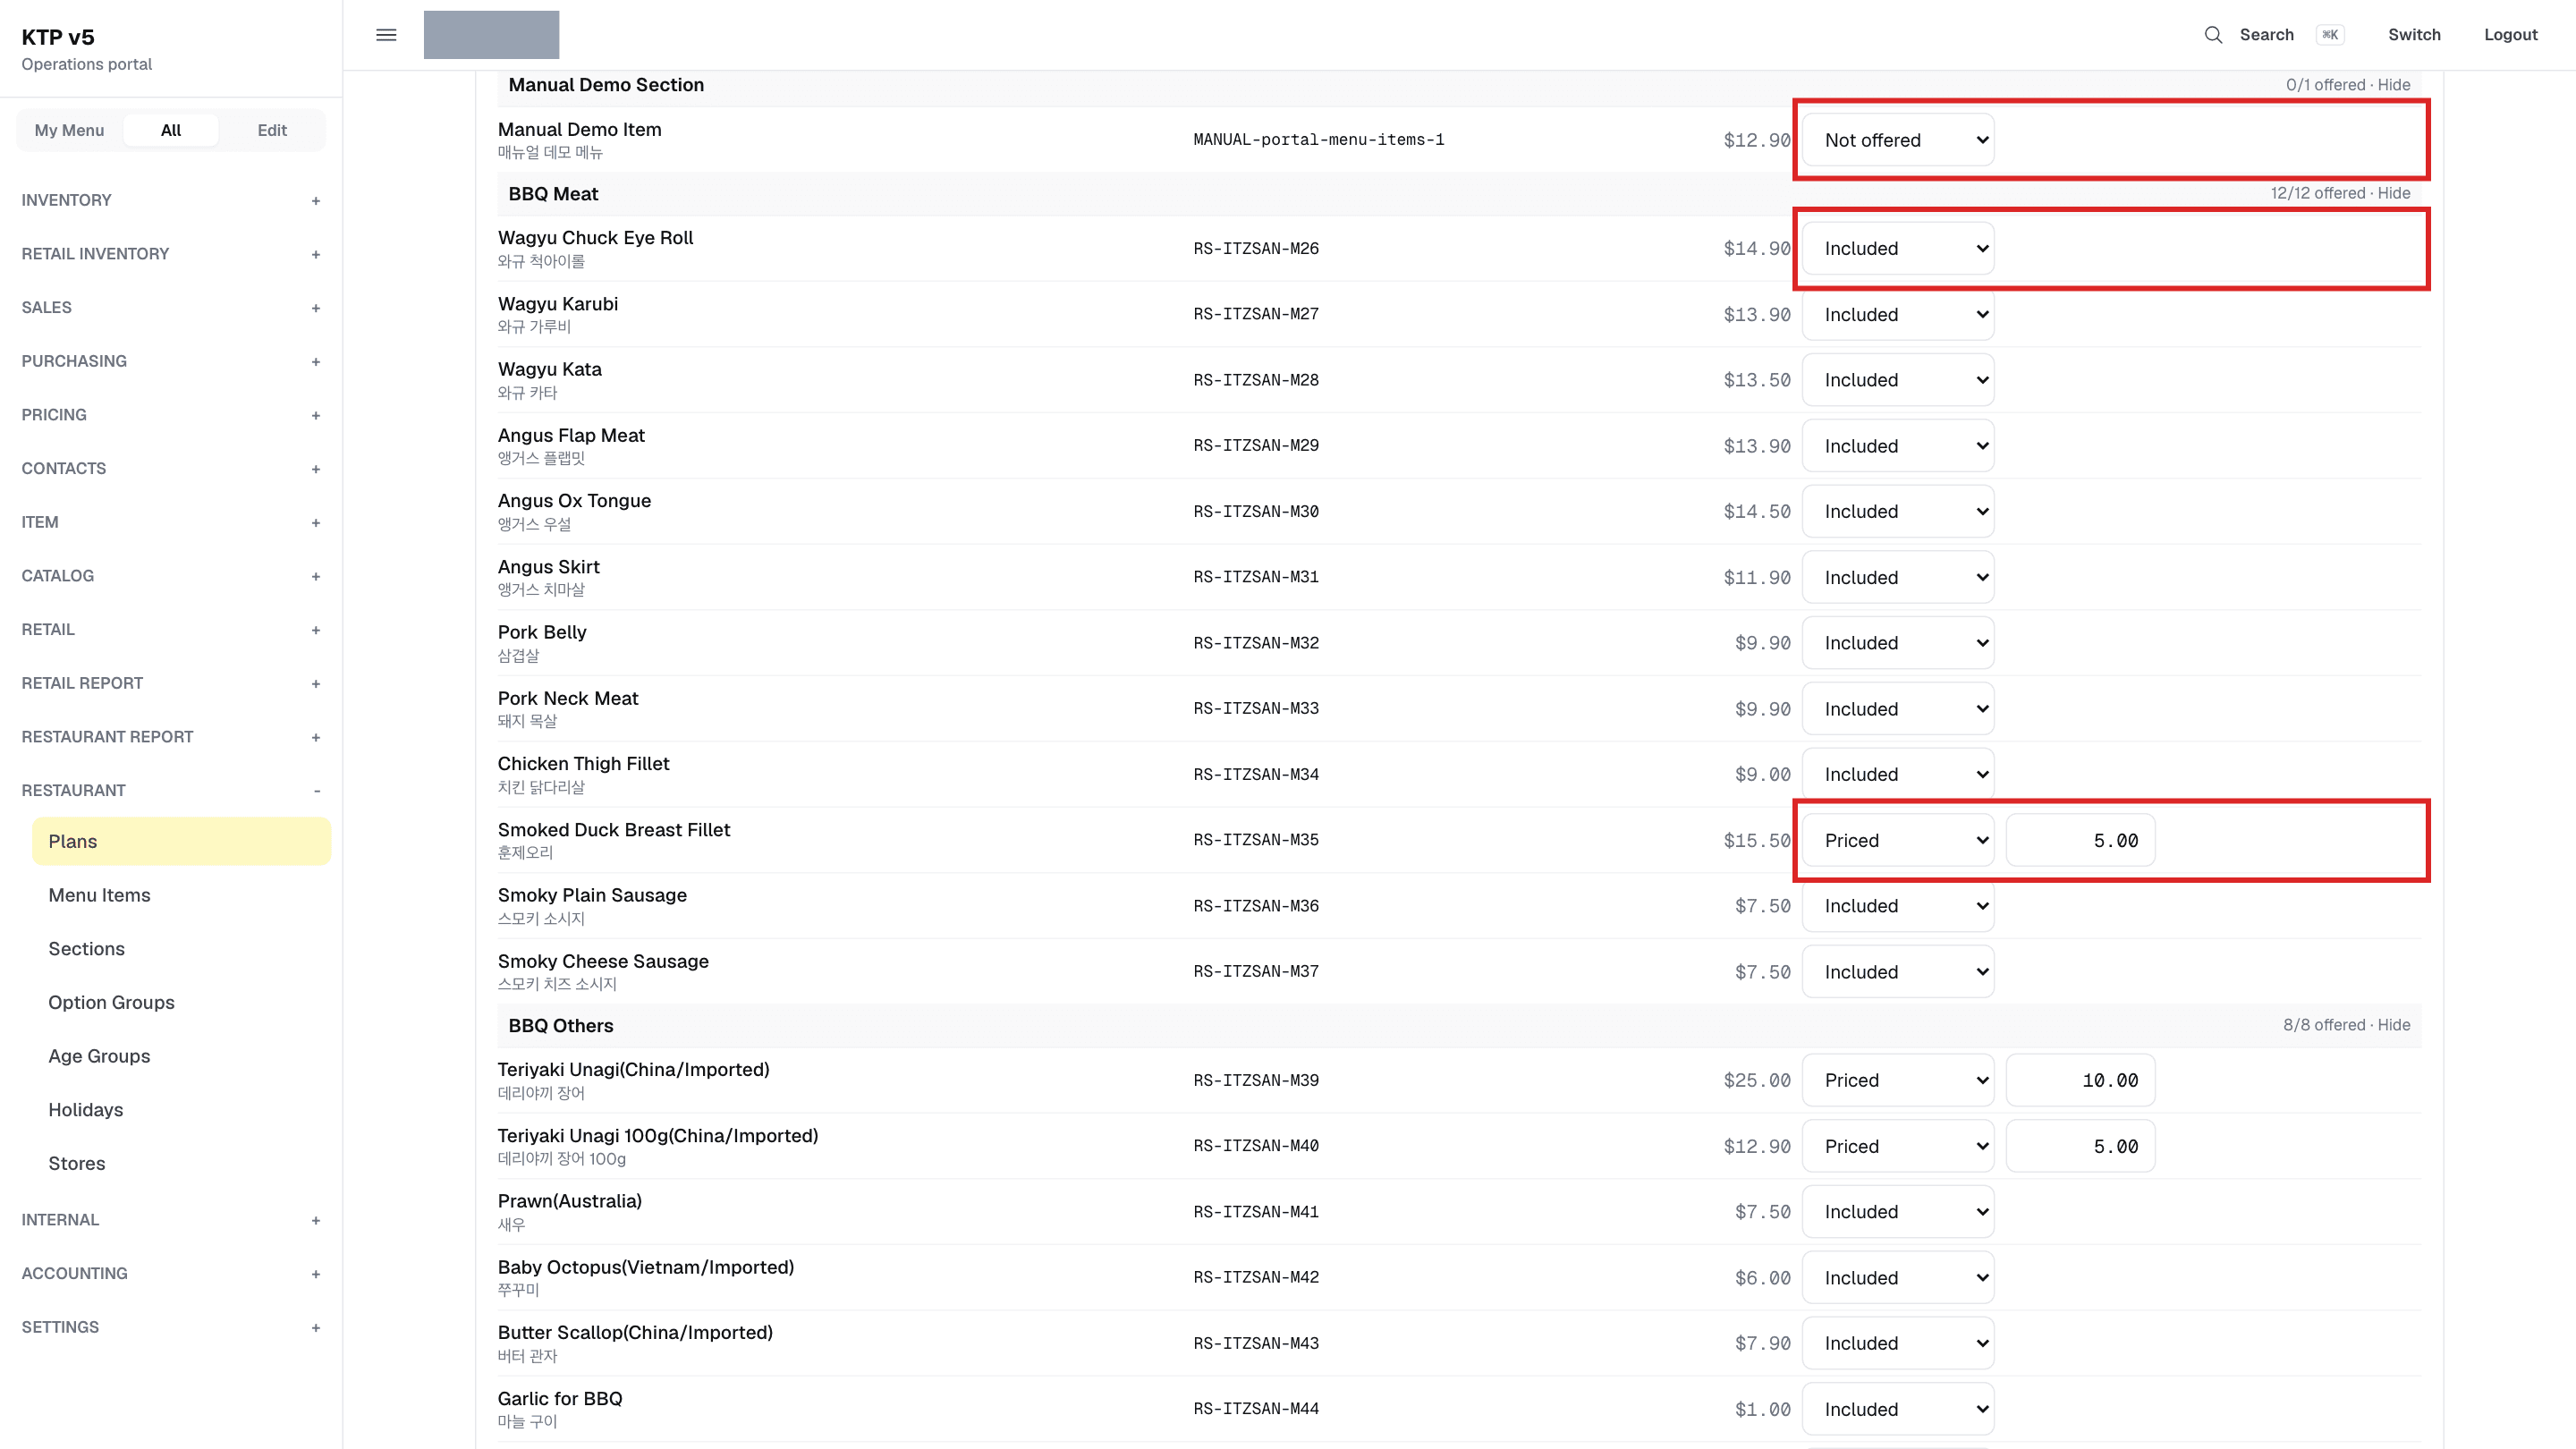Collapse RESTAURANT section minus icon
The height and width of the screenshot is (1449, 2576).
pyautogui.click(x=316, y=791)
